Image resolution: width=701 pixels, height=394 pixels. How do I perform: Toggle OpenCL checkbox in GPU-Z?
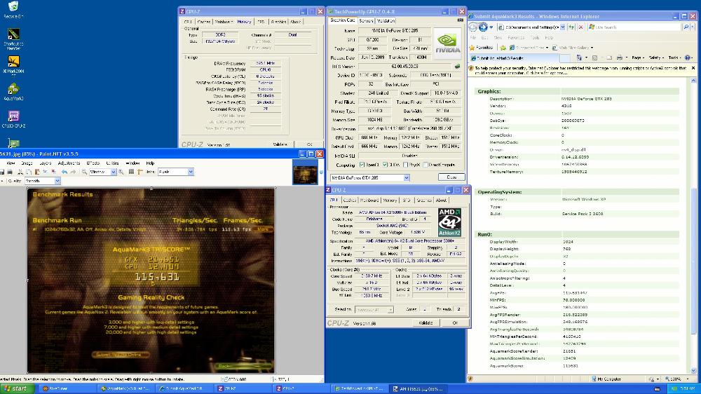pyautogui.click(x=362, y=165)
